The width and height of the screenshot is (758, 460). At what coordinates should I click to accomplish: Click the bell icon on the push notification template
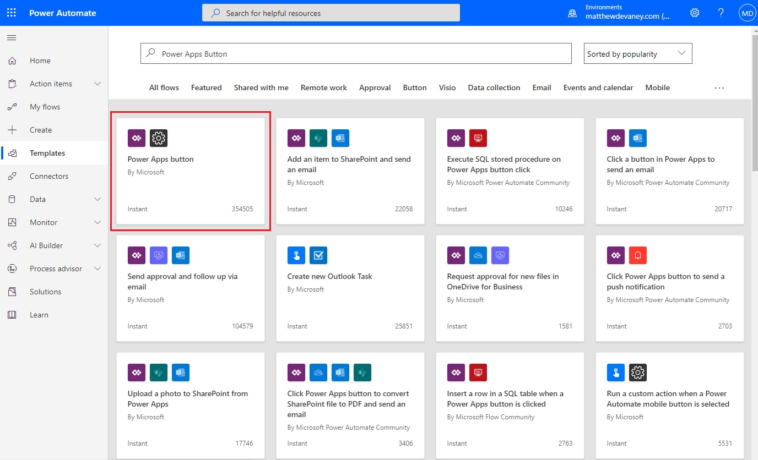click(637, 255)
